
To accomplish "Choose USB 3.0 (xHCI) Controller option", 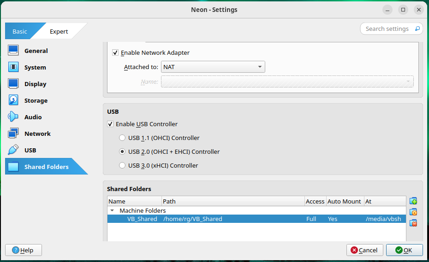I will pyautogui.click(x=122, y=165).
